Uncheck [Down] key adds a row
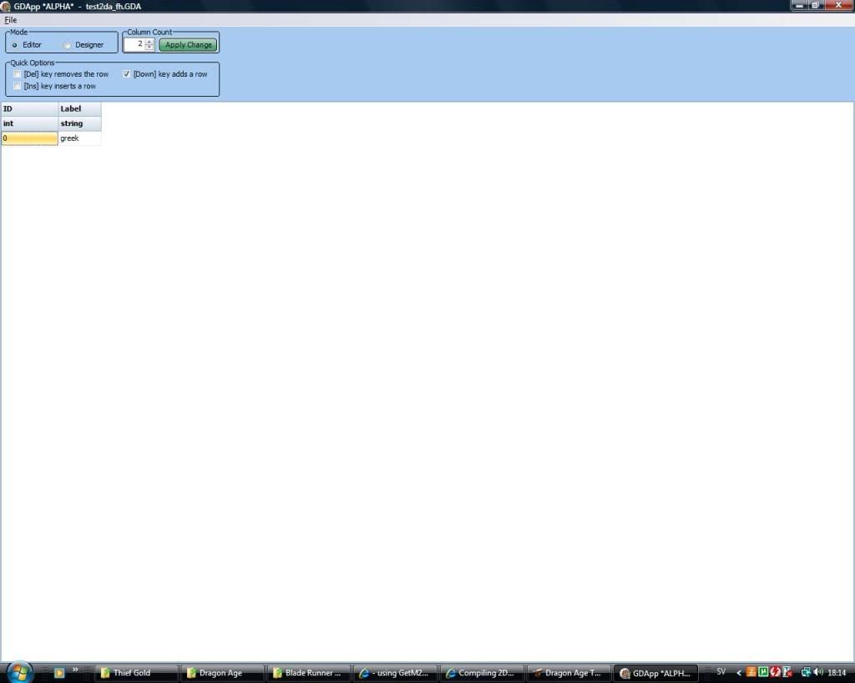 click(127, 74)
